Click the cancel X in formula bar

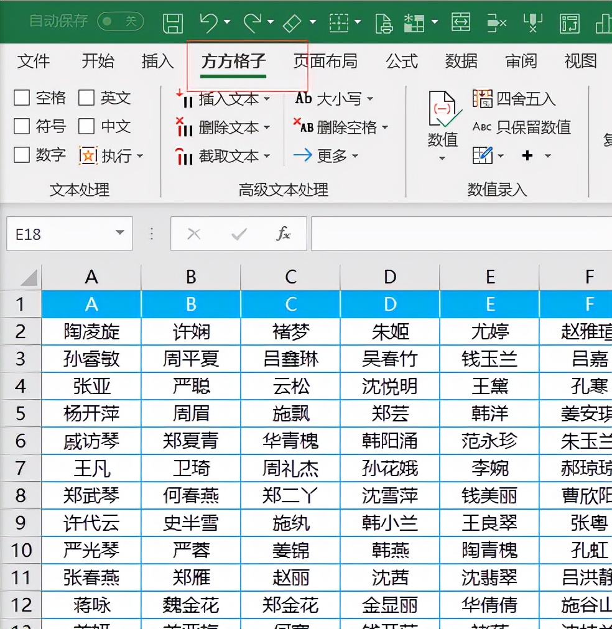point(194,234)
